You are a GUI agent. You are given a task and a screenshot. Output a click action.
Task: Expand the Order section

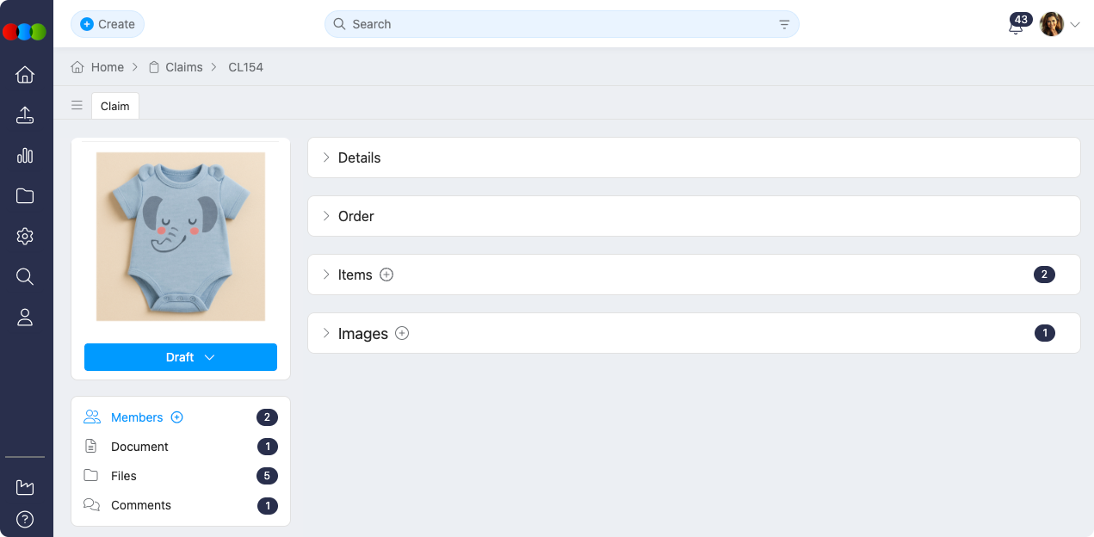click(326, 216)
